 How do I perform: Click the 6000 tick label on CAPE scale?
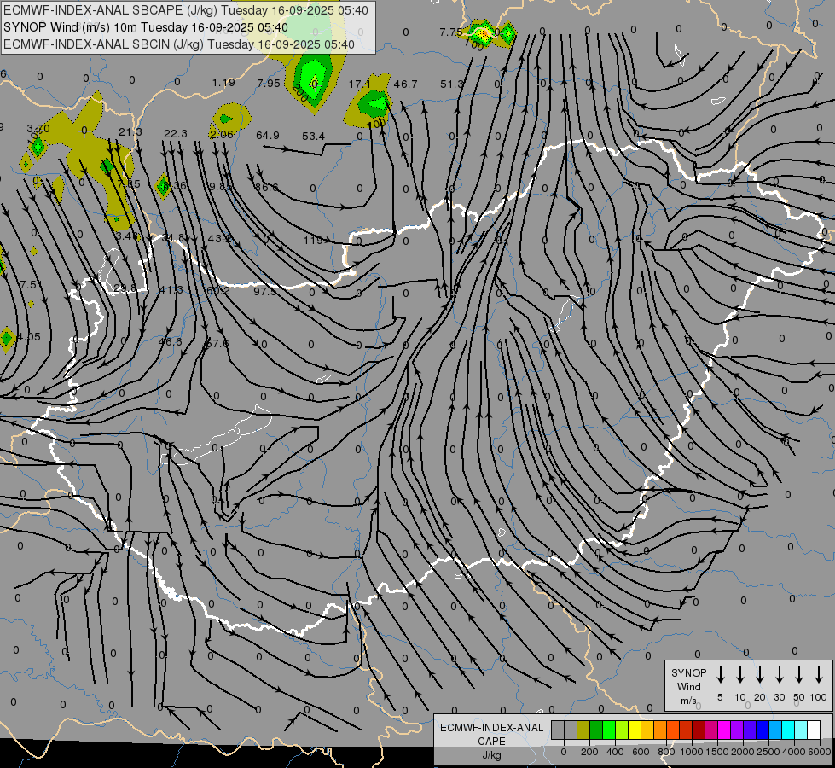(821, 752)
